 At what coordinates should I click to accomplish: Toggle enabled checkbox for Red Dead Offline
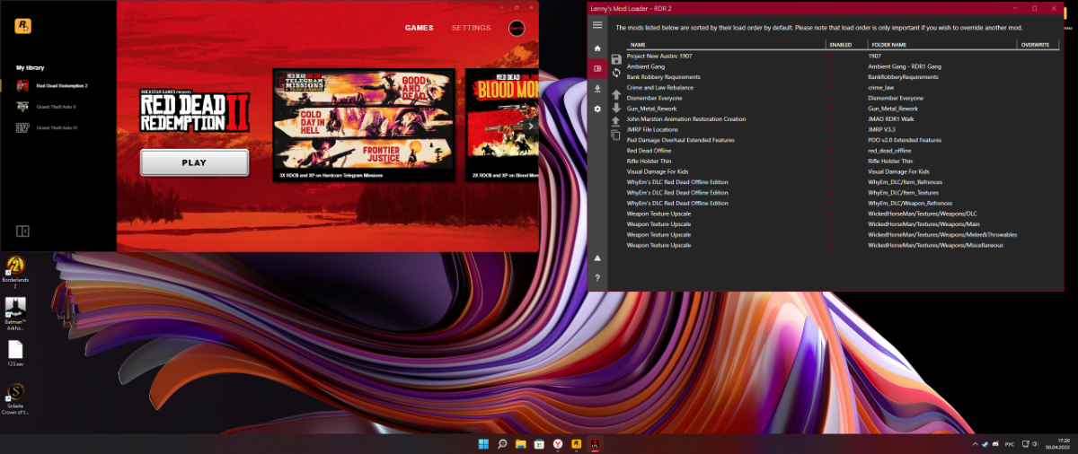830,151
